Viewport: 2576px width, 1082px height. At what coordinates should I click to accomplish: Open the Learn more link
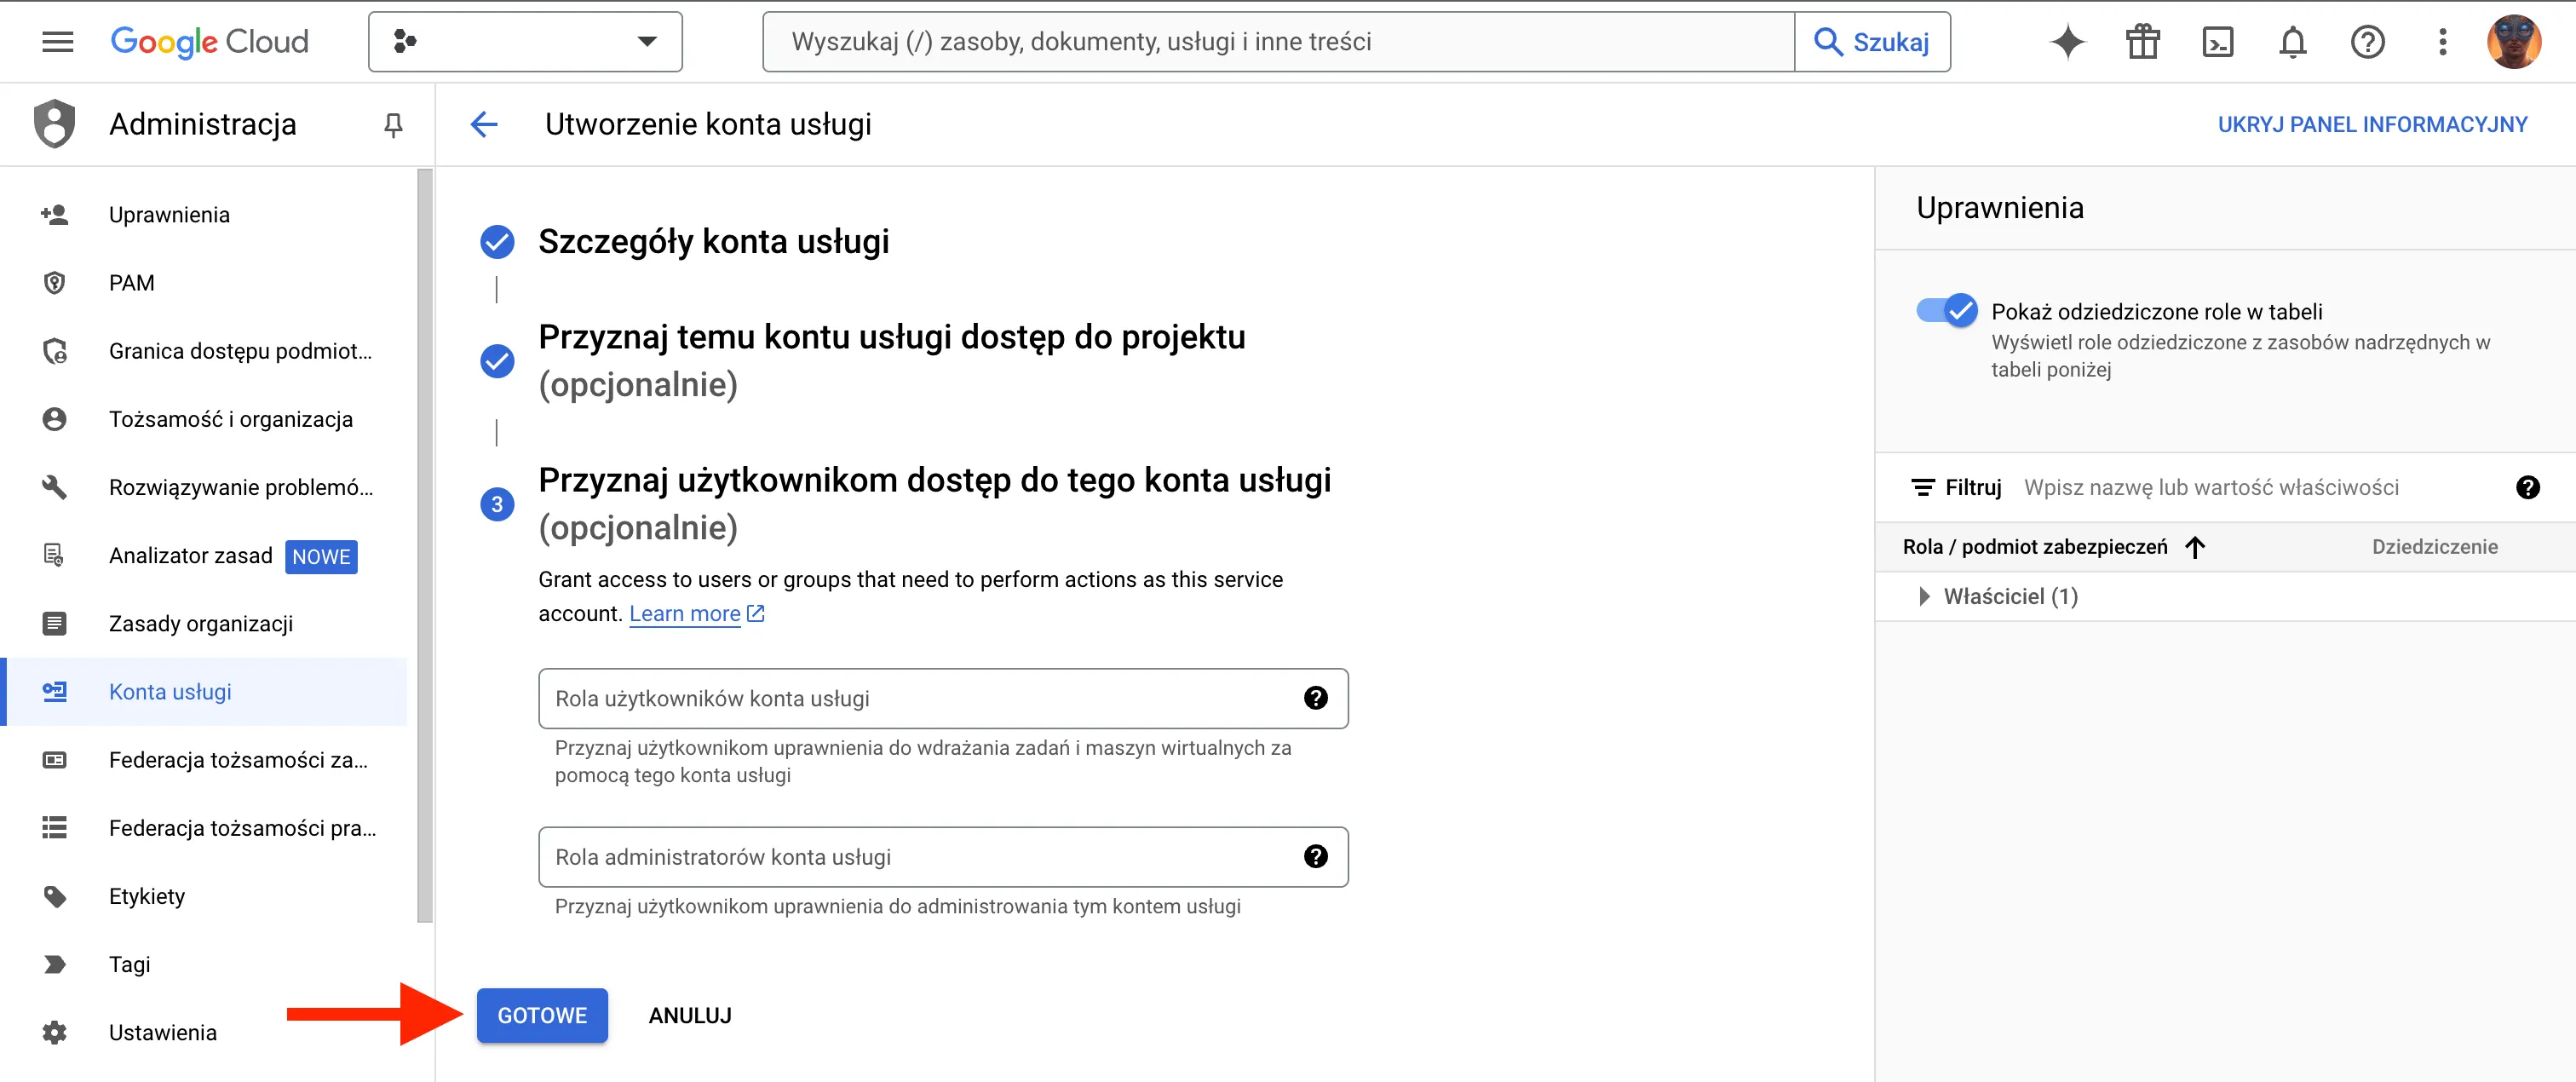696,613
